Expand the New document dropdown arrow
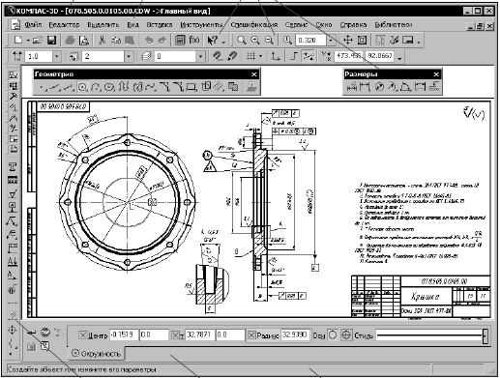Image resolution: width=500 pixels, height=378 pixels. 28,41
